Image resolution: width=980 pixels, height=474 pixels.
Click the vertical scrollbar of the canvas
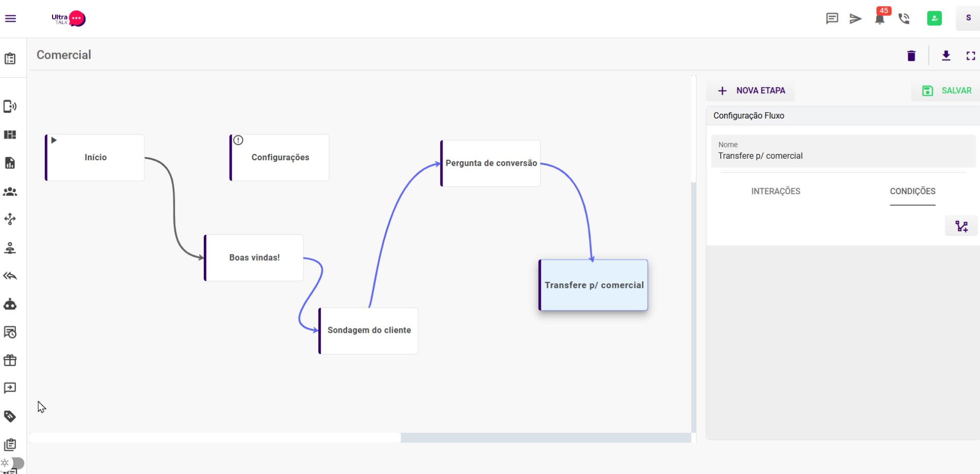tap(694, 129)
